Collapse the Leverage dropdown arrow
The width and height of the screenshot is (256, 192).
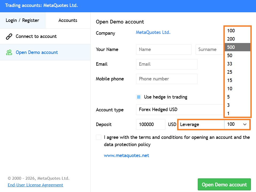pyautogui.click(x=245, y=124)
